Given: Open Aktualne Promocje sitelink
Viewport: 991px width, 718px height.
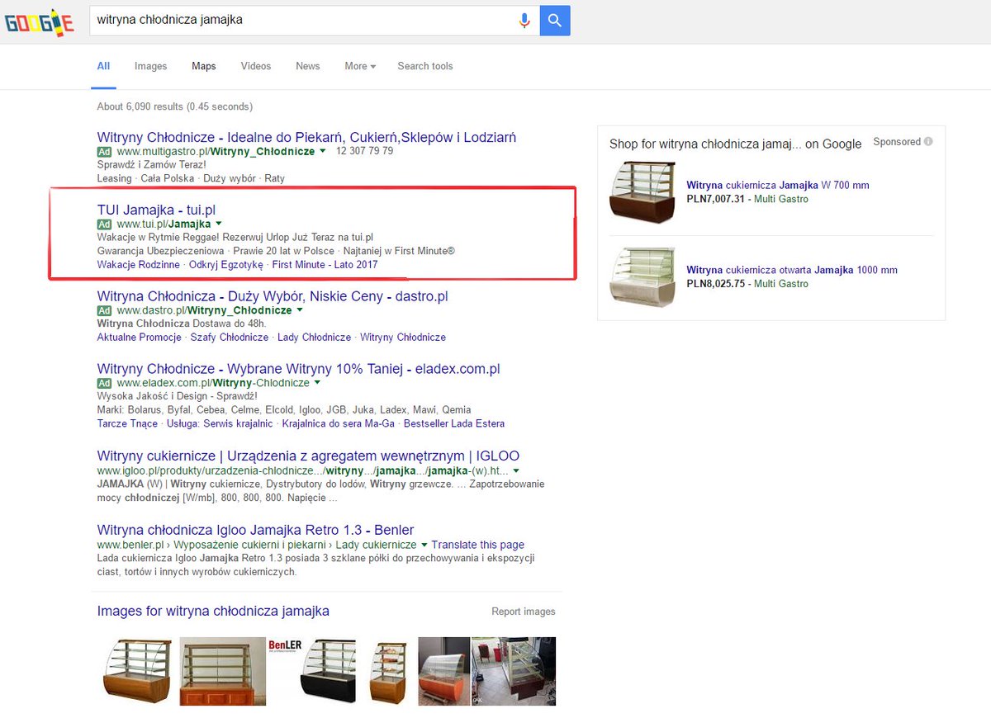Looking at the screenshot, I should click(140, 338).
